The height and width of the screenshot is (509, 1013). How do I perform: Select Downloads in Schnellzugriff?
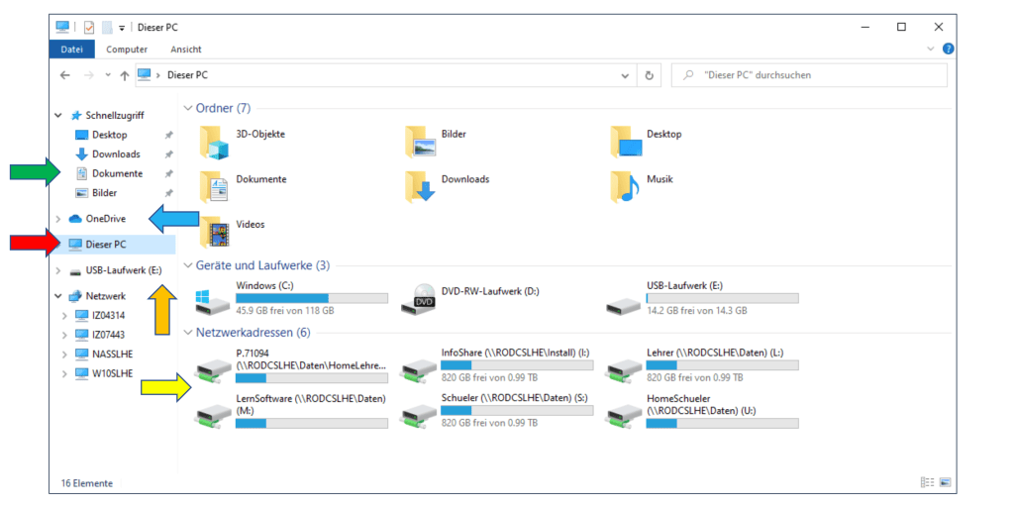click(x=116, y=154)
